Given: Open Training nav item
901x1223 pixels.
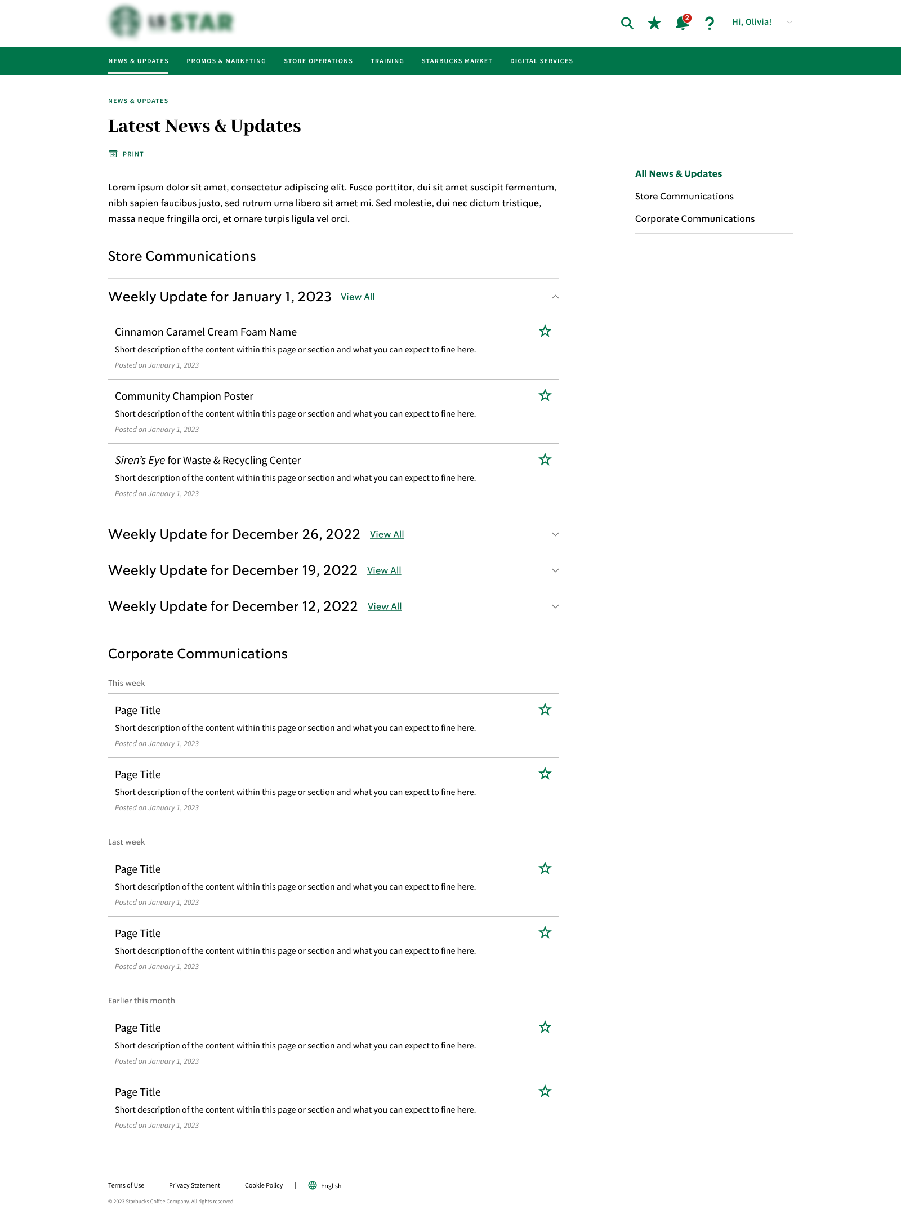Looking at the screenshot, I should tap(387, 61).
